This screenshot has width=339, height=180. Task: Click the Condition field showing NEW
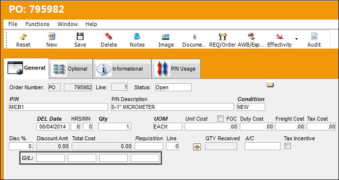[x=251, y=107]
